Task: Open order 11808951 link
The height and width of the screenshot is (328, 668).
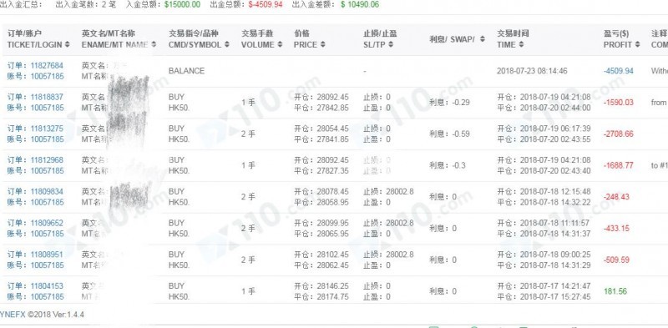Action: coord(47,255)
